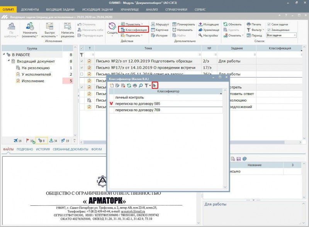Image resolution: width=309 pixels, height=227 pixels.
Task: Open the ОЛИМП menu tab
Action: [8, 9]
